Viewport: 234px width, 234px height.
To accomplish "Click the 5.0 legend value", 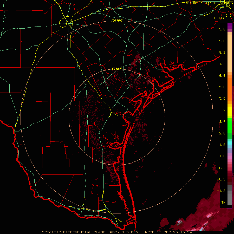I will point(222,99).
